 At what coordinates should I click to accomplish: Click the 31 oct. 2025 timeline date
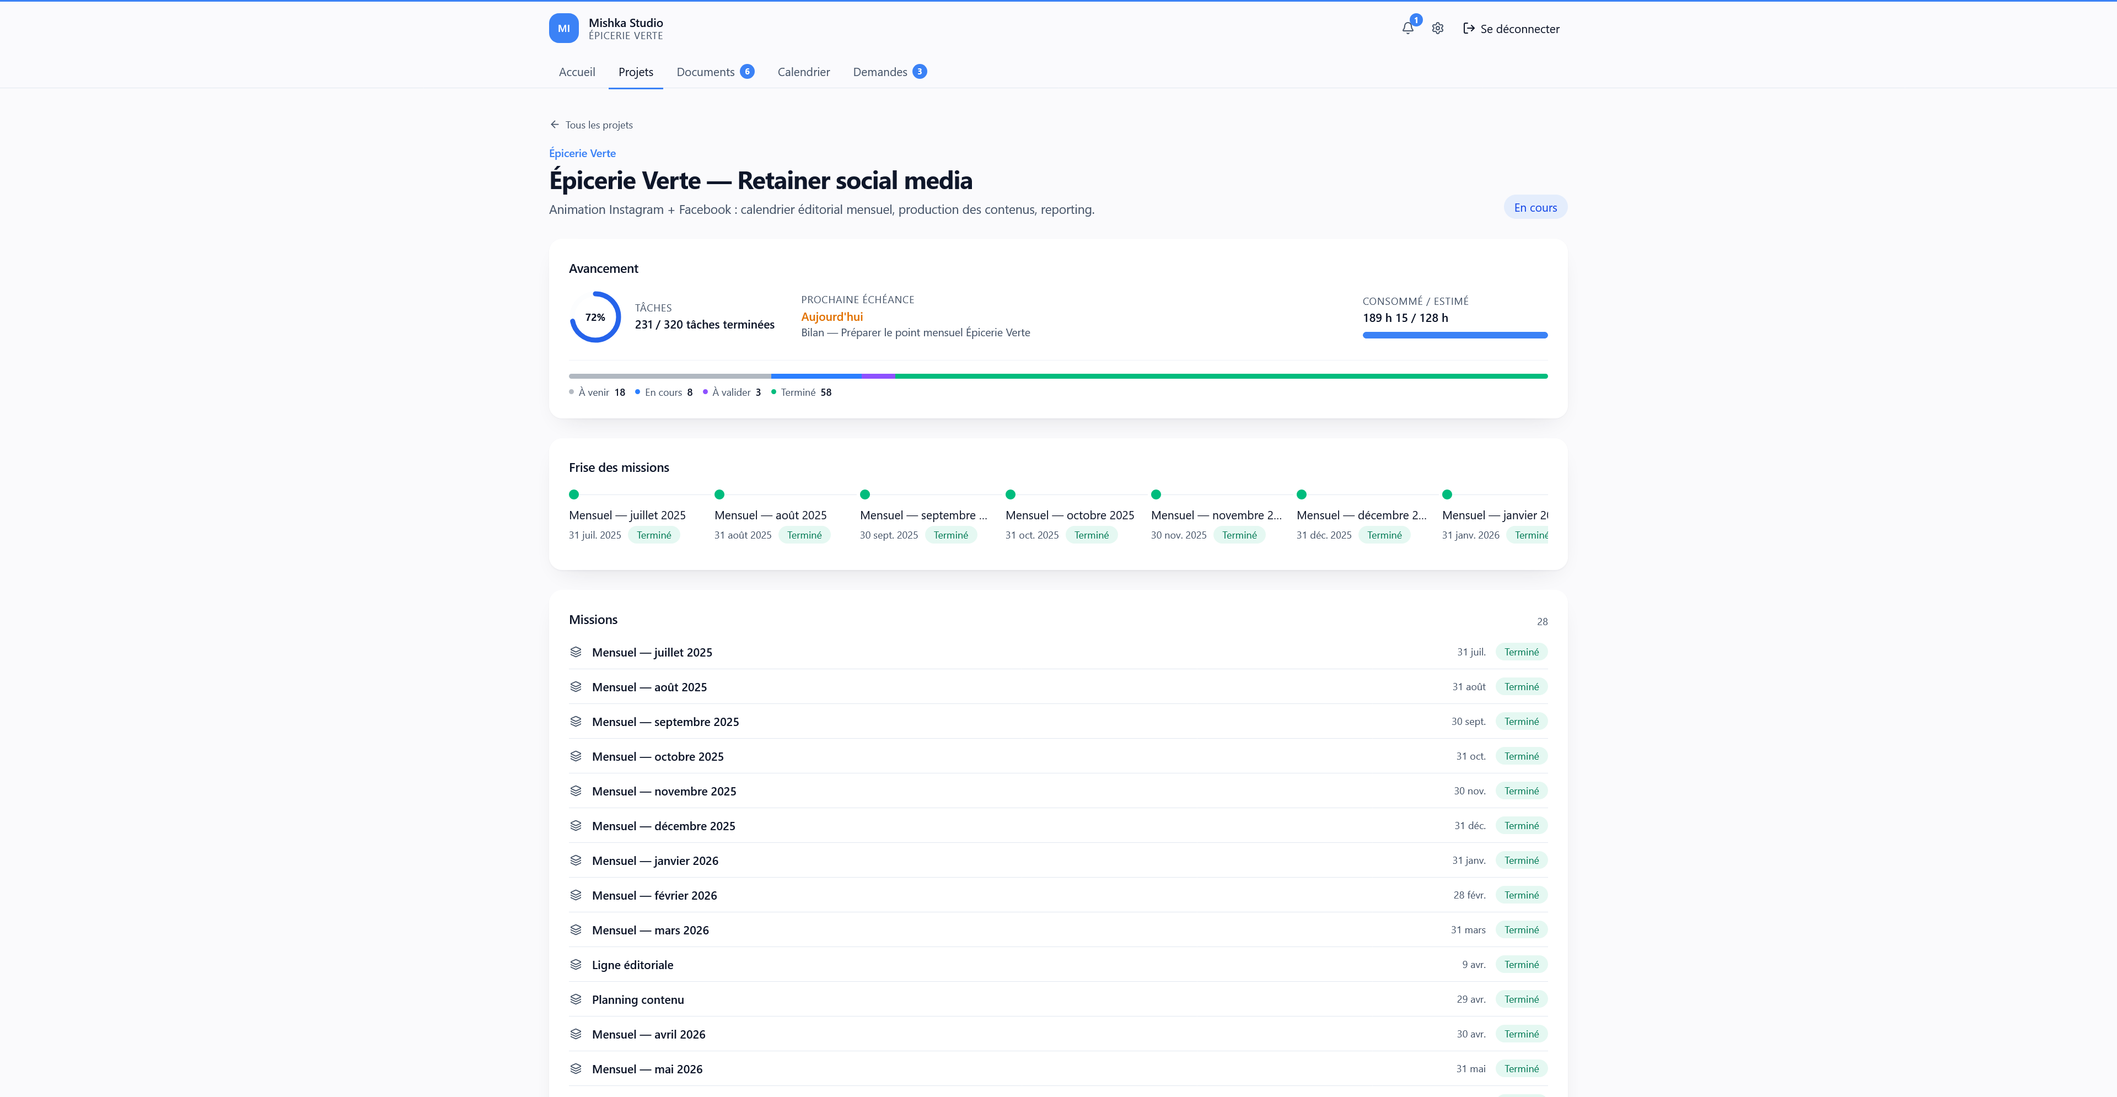click(x=1032, y=535)
